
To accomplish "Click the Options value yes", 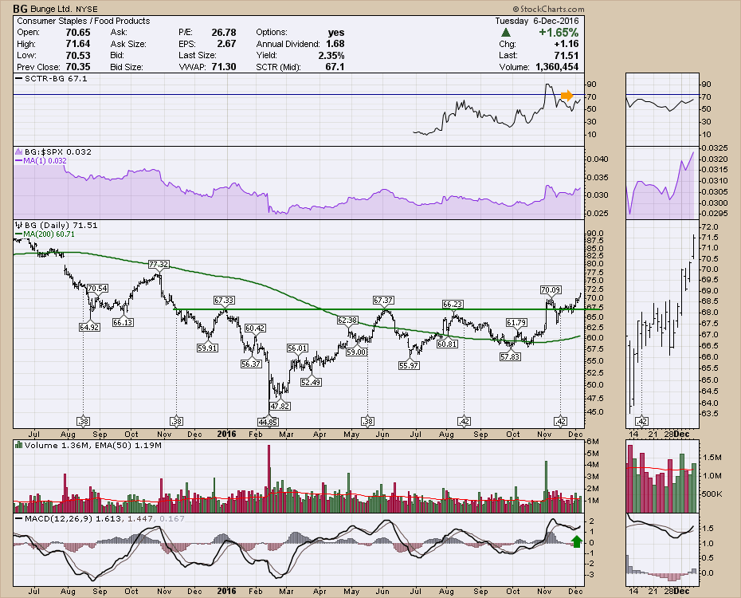I will (336, 32).
